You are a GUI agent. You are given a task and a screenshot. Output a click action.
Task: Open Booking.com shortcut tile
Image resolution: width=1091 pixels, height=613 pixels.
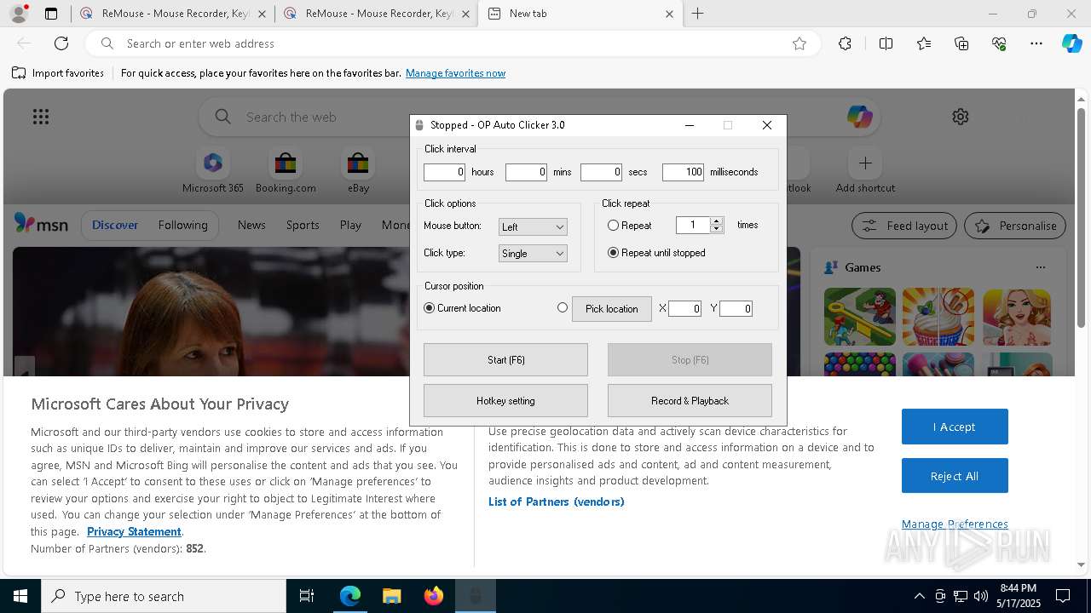[286, 171]
